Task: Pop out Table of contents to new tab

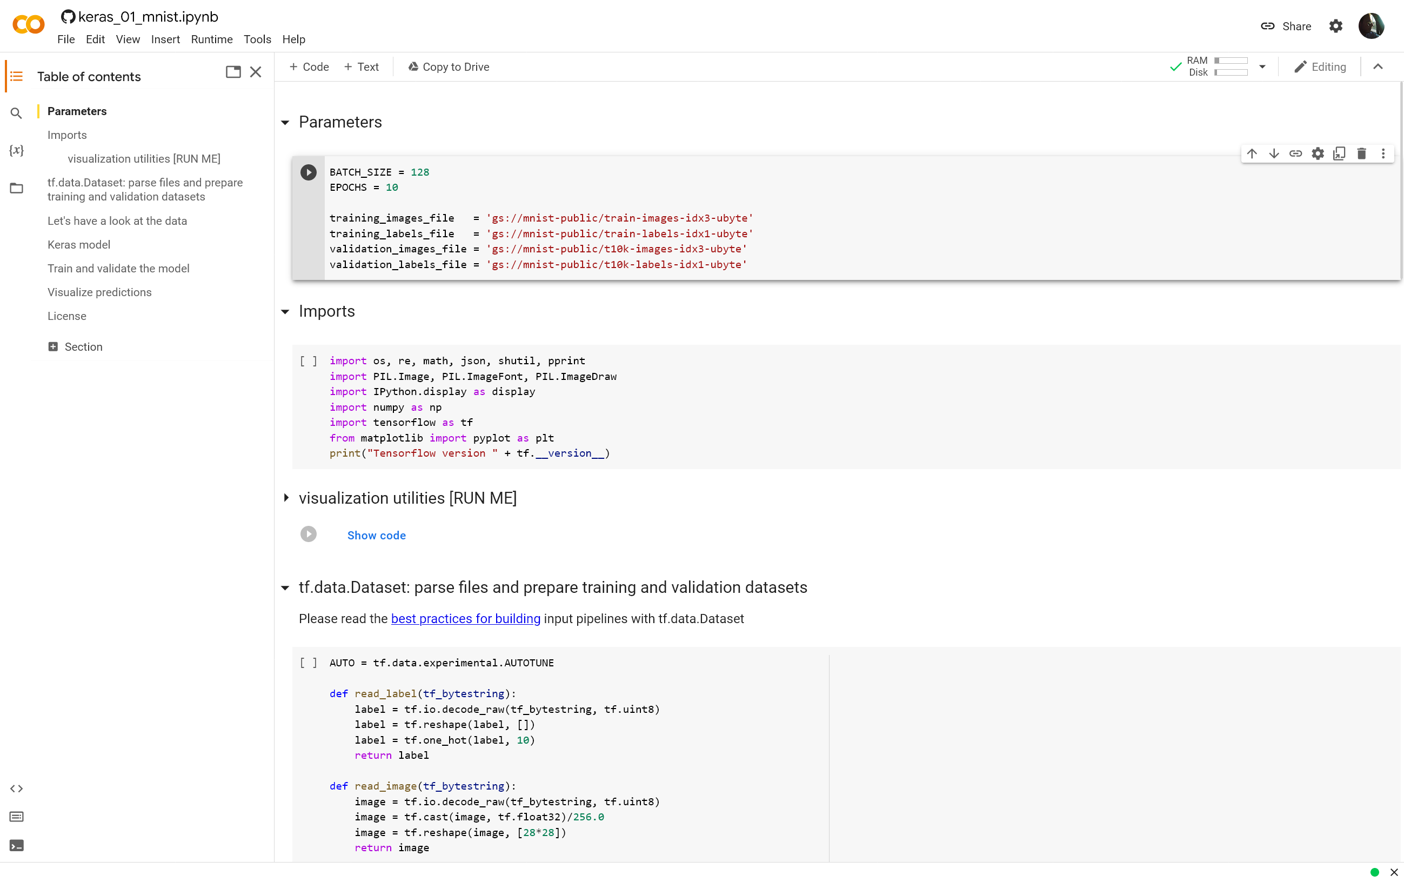Action: [233, 72]
